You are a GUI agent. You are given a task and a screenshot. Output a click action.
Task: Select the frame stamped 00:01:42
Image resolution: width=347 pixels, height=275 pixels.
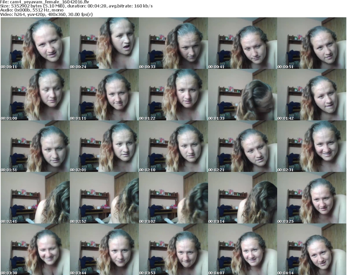click(312, 95)
